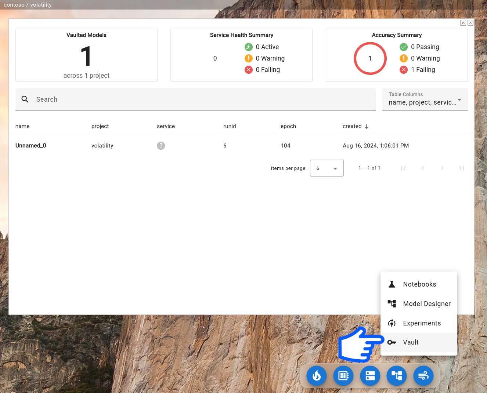487x393 pixels.
Task: Select Notebooks from the popup menu
Action: click(419, 284)
